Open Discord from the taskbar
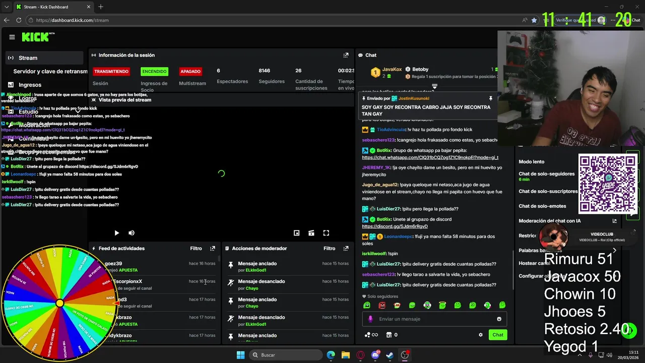The width and height of the screenshot is (645, 363). pyautogui.click(x=375, y=355)
